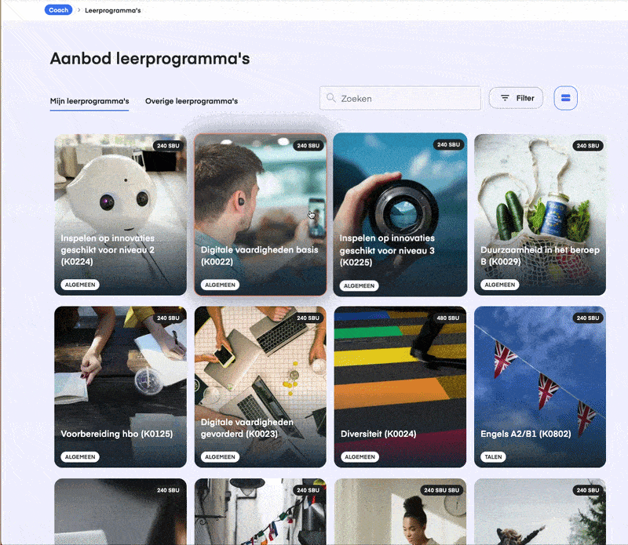The image size is (628, 545).
Task: Open Voorbereiding hbo (K0125) card
Action: 121,387
